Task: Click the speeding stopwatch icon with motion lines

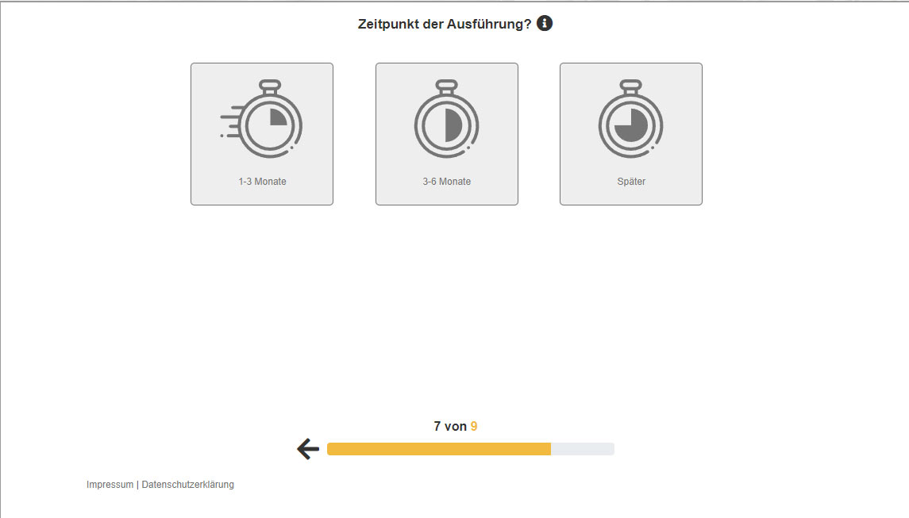Action: tap(262, 119)
